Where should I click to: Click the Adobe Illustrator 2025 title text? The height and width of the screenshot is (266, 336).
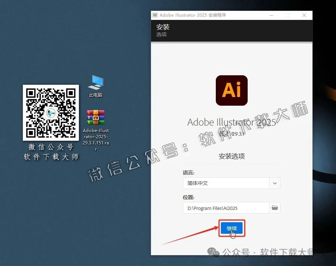[231, 122]
